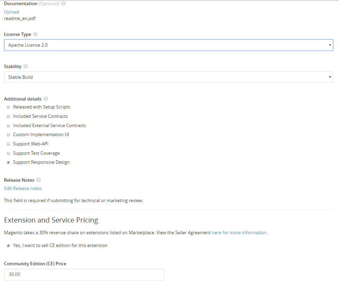This screenshot has height=285, width=339.
Task: Uncheck Support Responsive Design
Action: pyautogui.click(x=8, y=162)
